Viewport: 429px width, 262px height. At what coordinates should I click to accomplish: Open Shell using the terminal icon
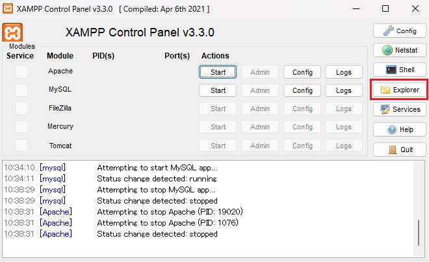click(x=399, y=70)
